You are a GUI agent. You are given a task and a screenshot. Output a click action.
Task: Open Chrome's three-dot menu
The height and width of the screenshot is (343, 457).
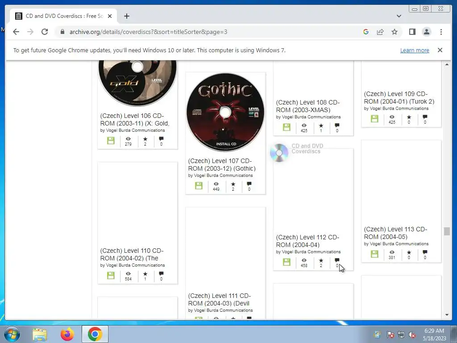(441, 32)
